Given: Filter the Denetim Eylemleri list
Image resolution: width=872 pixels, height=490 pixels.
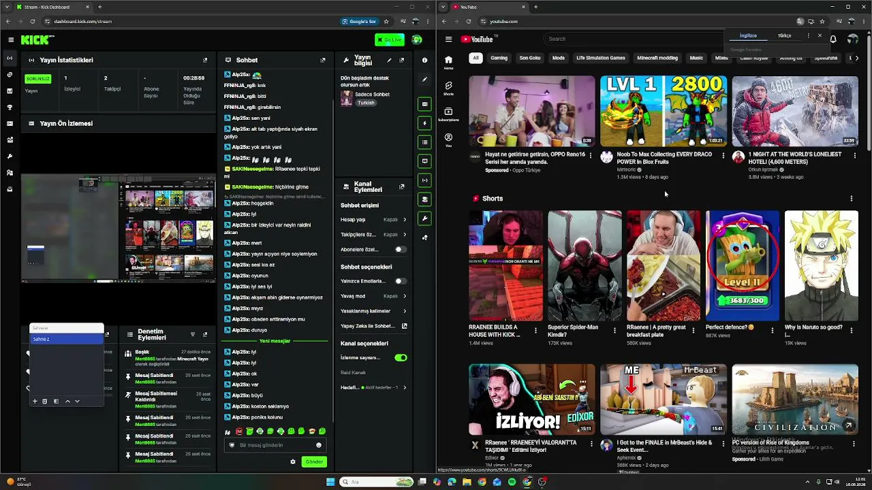Looking at the screenshot, I should (x=193, y=335).
